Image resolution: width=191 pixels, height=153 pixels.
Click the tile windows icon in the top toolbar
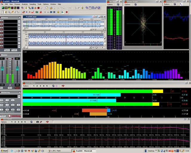90,8
